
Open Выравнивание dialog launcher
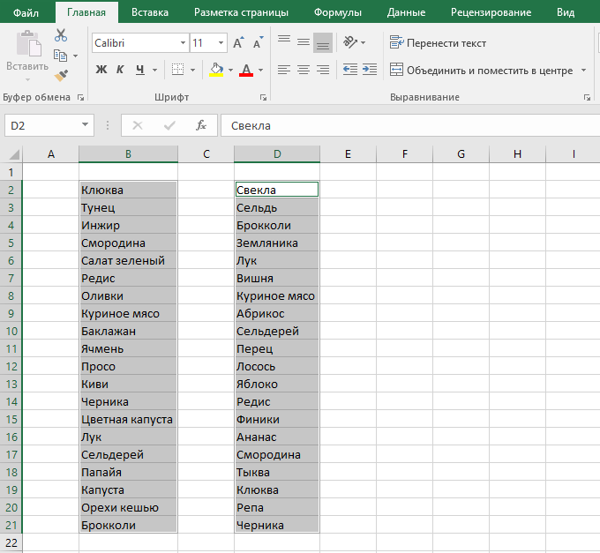pos(587,98)
